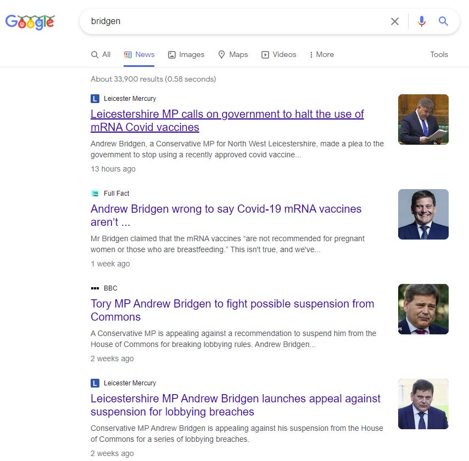This screenshot has width=469, height=461.
Task: Switch to the All results tab
Action: pos(101,55)
